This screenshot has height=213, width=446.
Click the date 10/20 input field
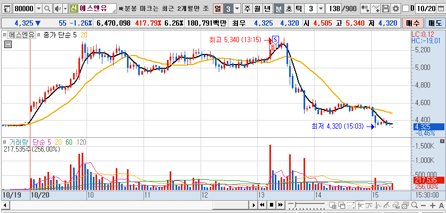coord(426,9)
